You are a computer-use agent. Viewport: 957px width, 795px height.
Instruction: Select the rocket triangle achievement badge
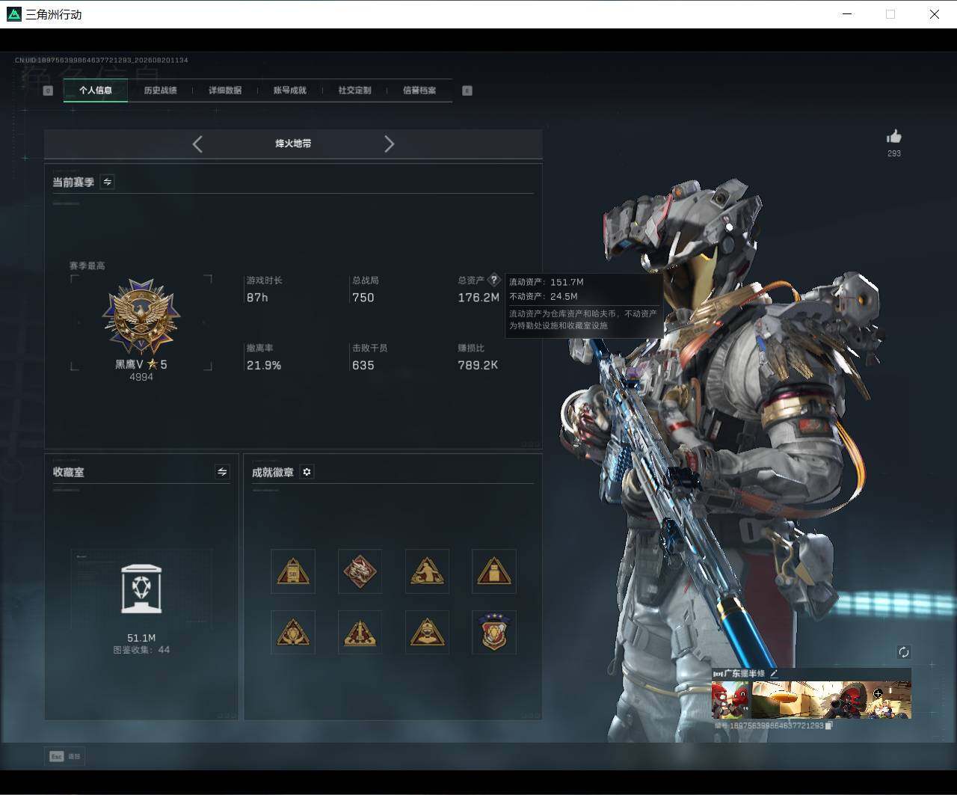[360, 633]
